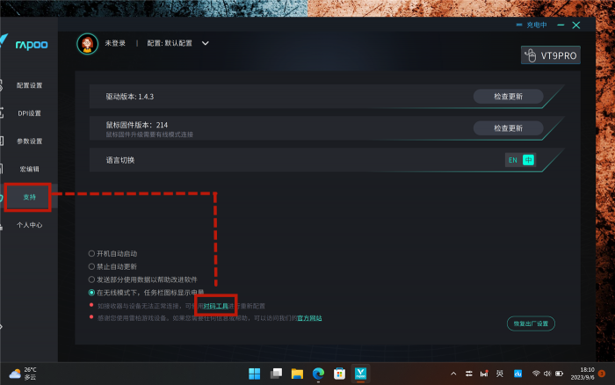Click the user avatar icon
The width and height of the screenshot is (615, 385).
(x=87, y=43)
